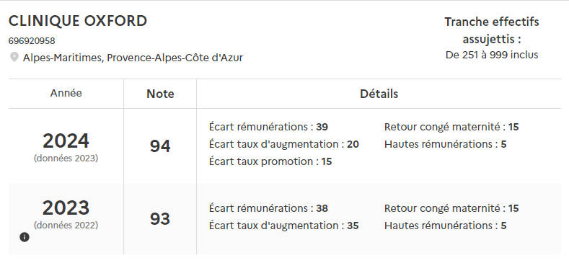Click Hautes rémunérations in 2024 row
Image resolution: width=569 pixels, height=263 pixels.
pos(445,144)
